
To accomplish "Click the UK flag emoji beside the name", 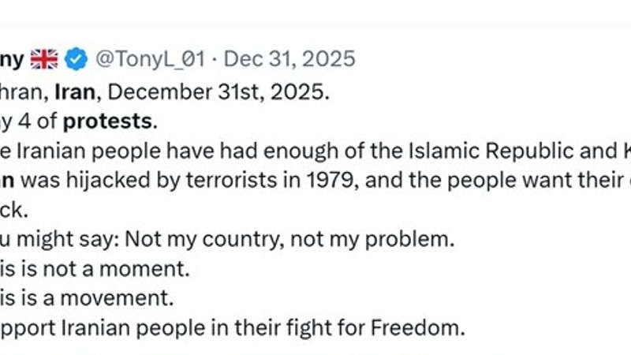I will pos(44,59).
